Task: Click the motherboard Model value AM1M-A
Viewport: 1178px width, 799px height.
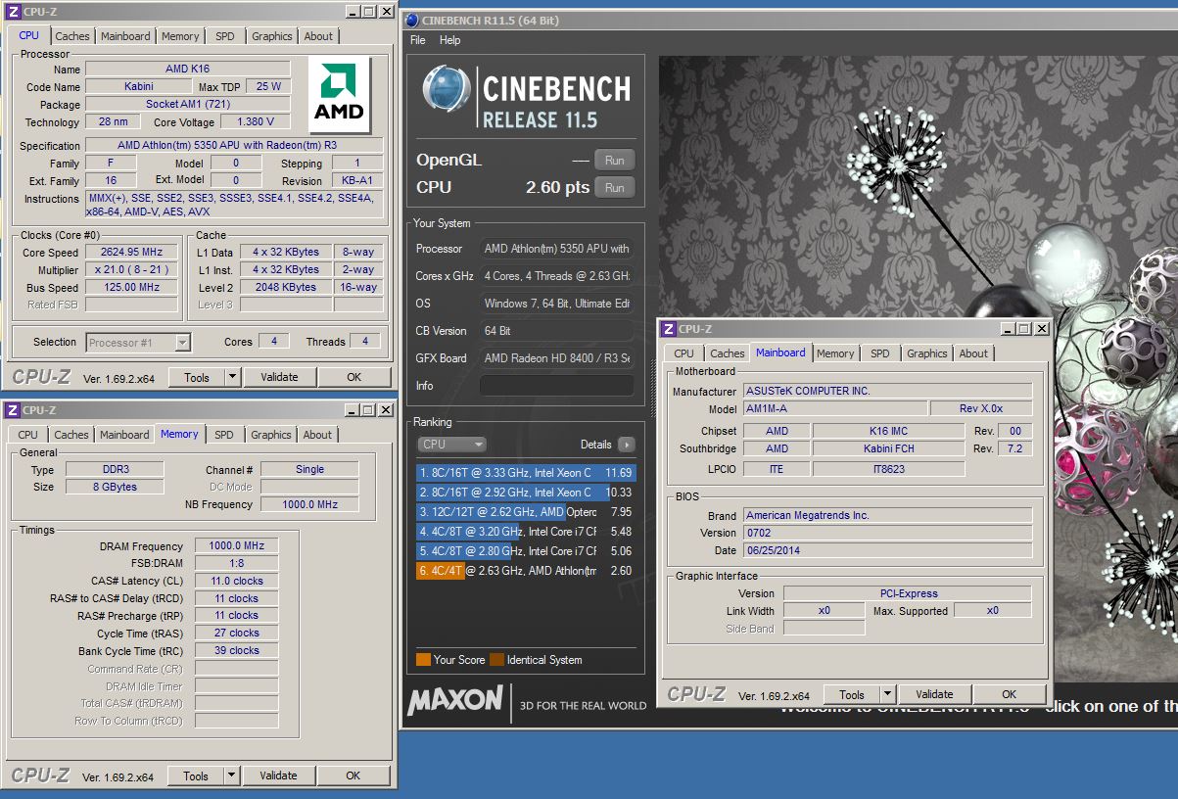Action: [x=834, y=409]
